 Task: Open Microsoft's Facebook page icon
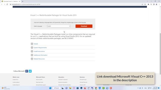27,71
